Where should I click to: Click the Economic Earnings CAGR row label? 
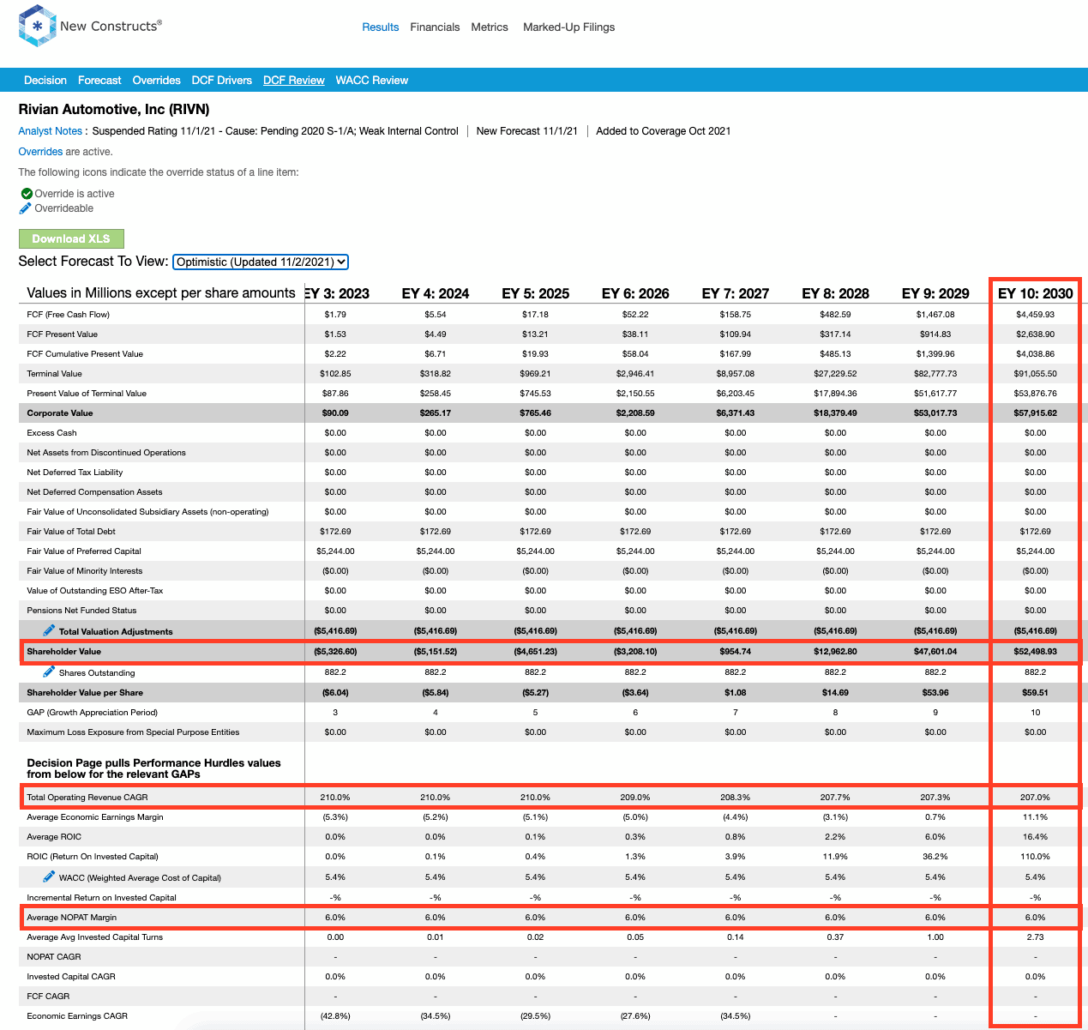[x=77, y=1016]
